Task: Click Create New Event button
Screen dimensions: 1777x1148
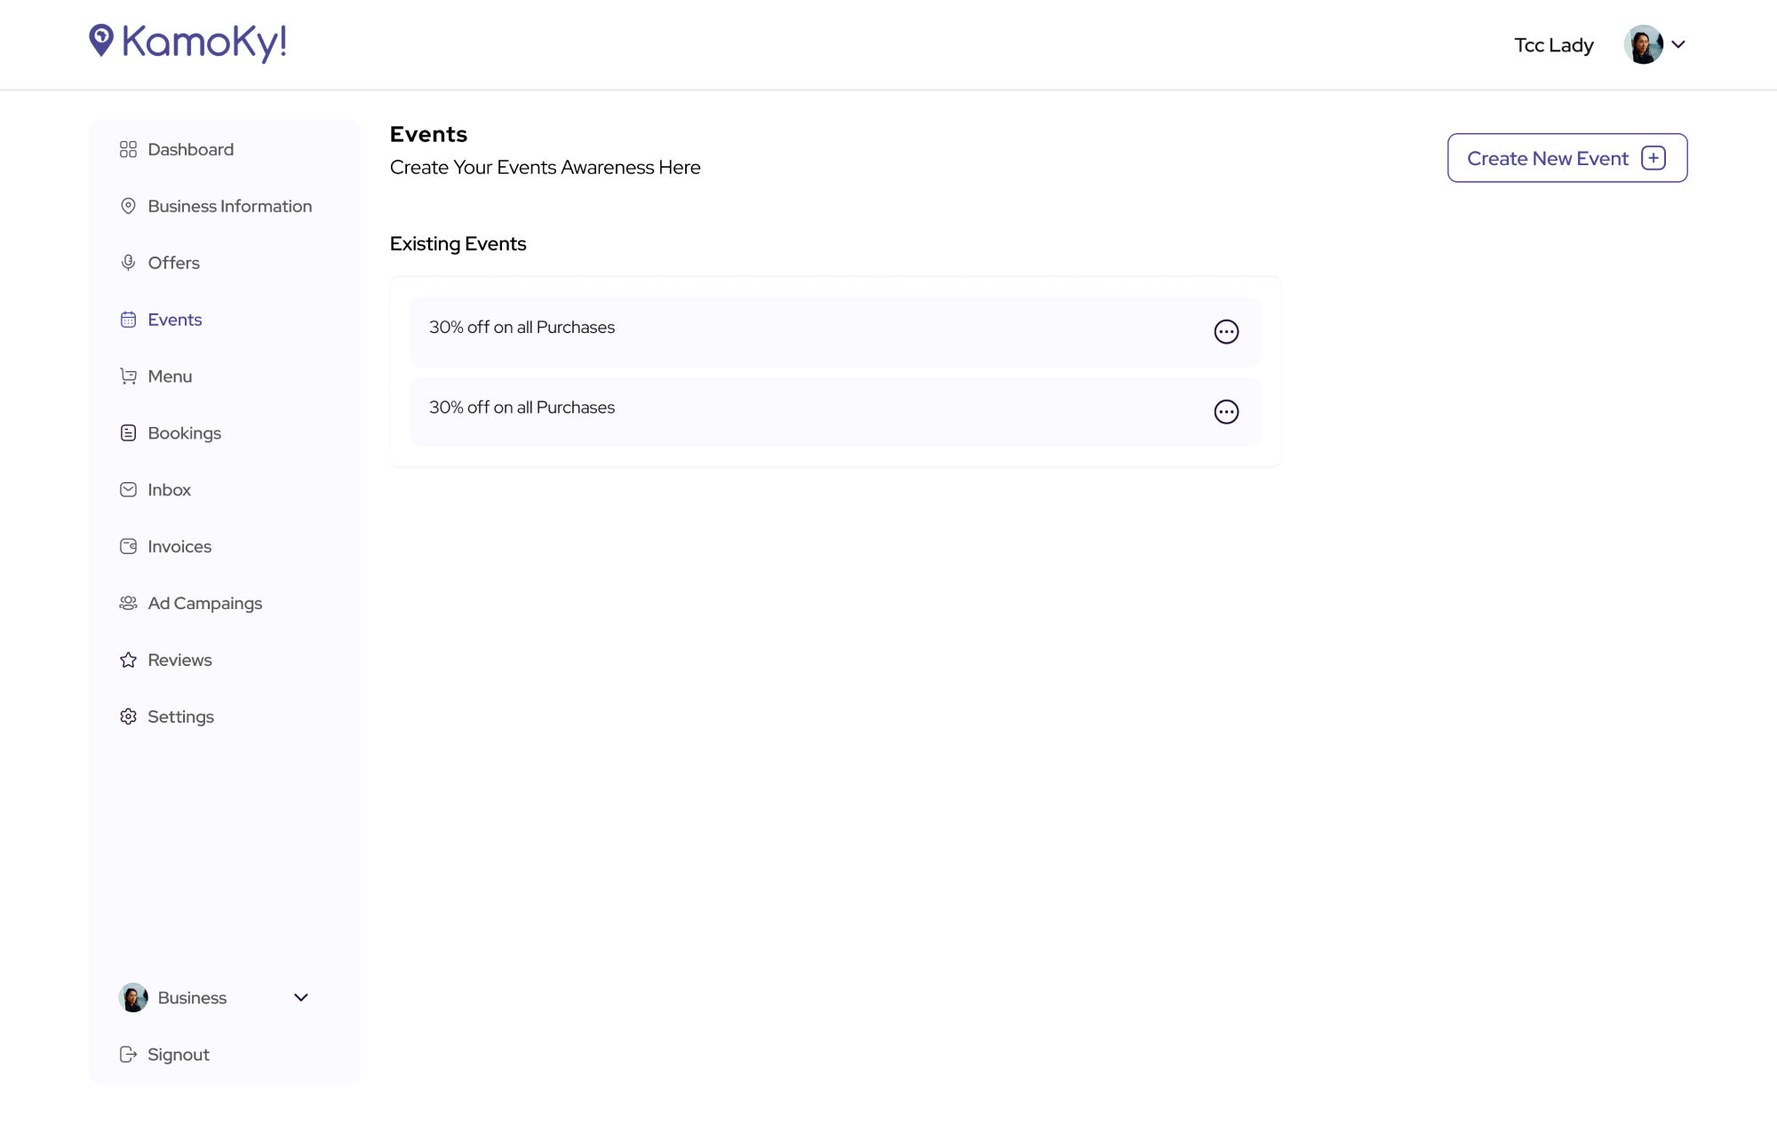Action: click(x=1566, y=158)
